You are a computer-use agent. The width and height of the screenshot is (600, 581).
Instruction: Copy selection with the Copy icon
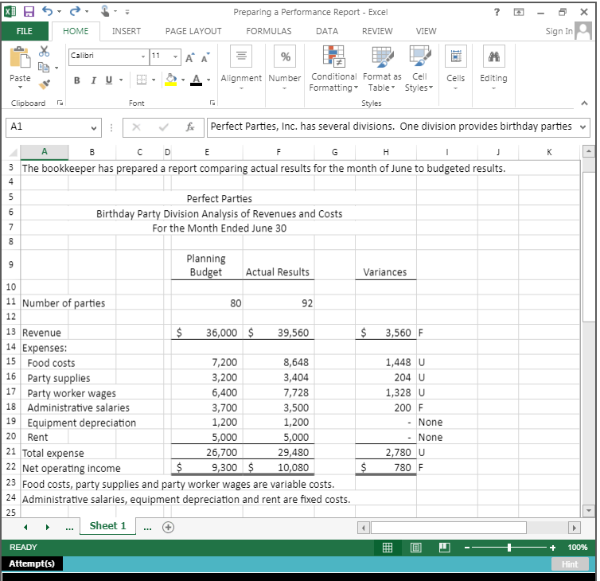(x=44, y=68)
